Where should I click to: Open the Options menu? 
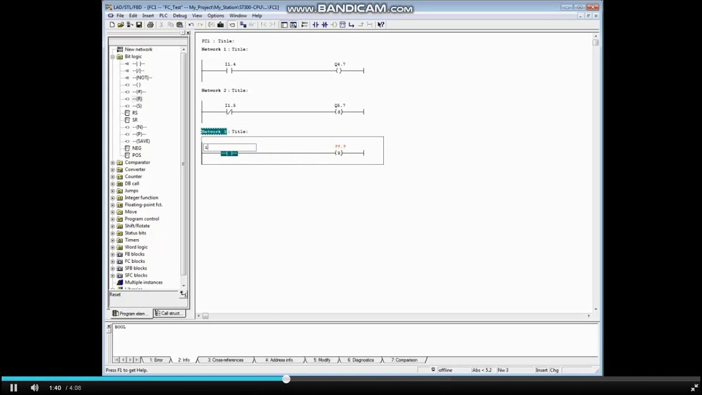click(216, 16)
